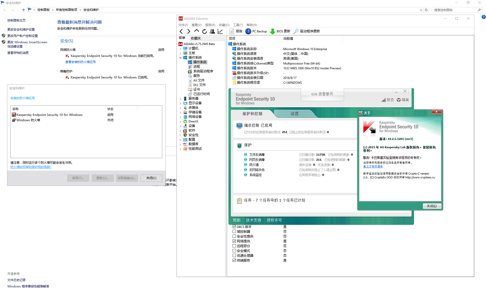Expand 存储设备 tree node
Screen dimensions: 486x293
pos(180,112)
